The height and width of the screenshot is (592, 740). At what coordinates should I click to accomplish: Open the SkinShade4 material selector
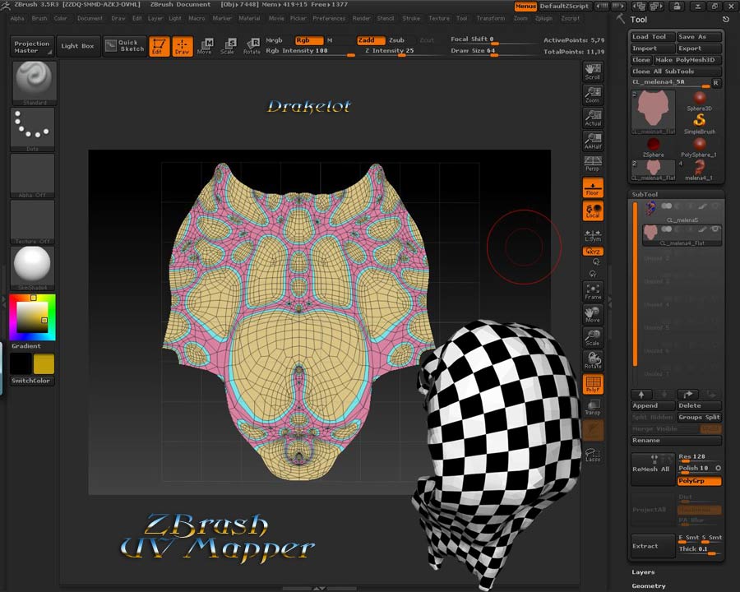(33, 268)
